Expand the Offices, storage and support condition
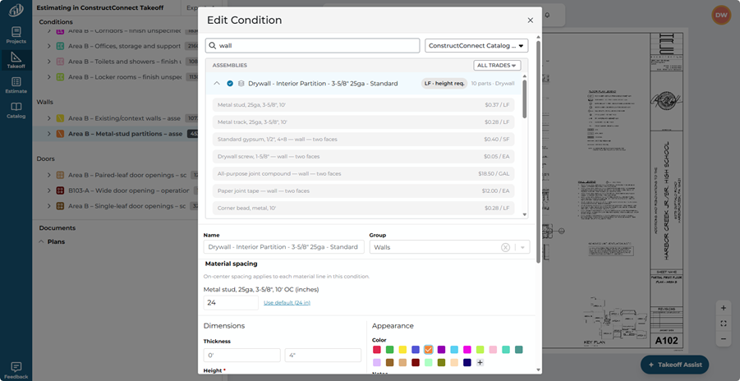The height and width of the screenshot is (381, 740). tap(49, 46)
